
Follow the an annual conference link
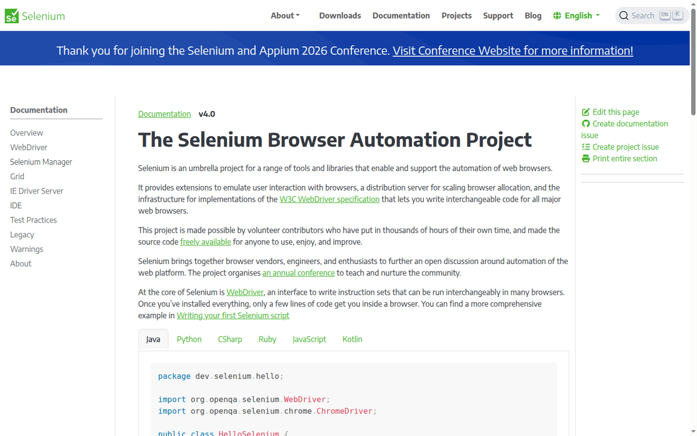[x=299, y=273]
